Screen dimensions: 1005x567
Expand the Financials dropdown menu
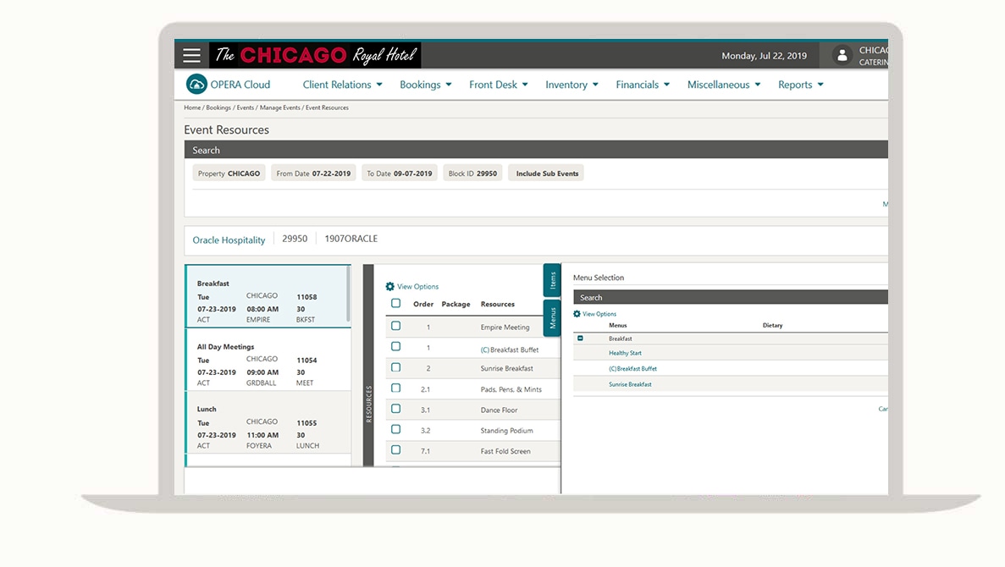[642, 85]
